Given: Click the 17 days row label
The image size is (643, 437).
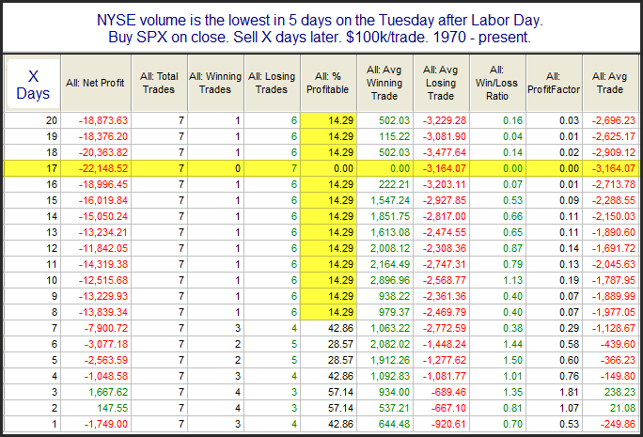Looking at the screenshot, I should (52, 168).
